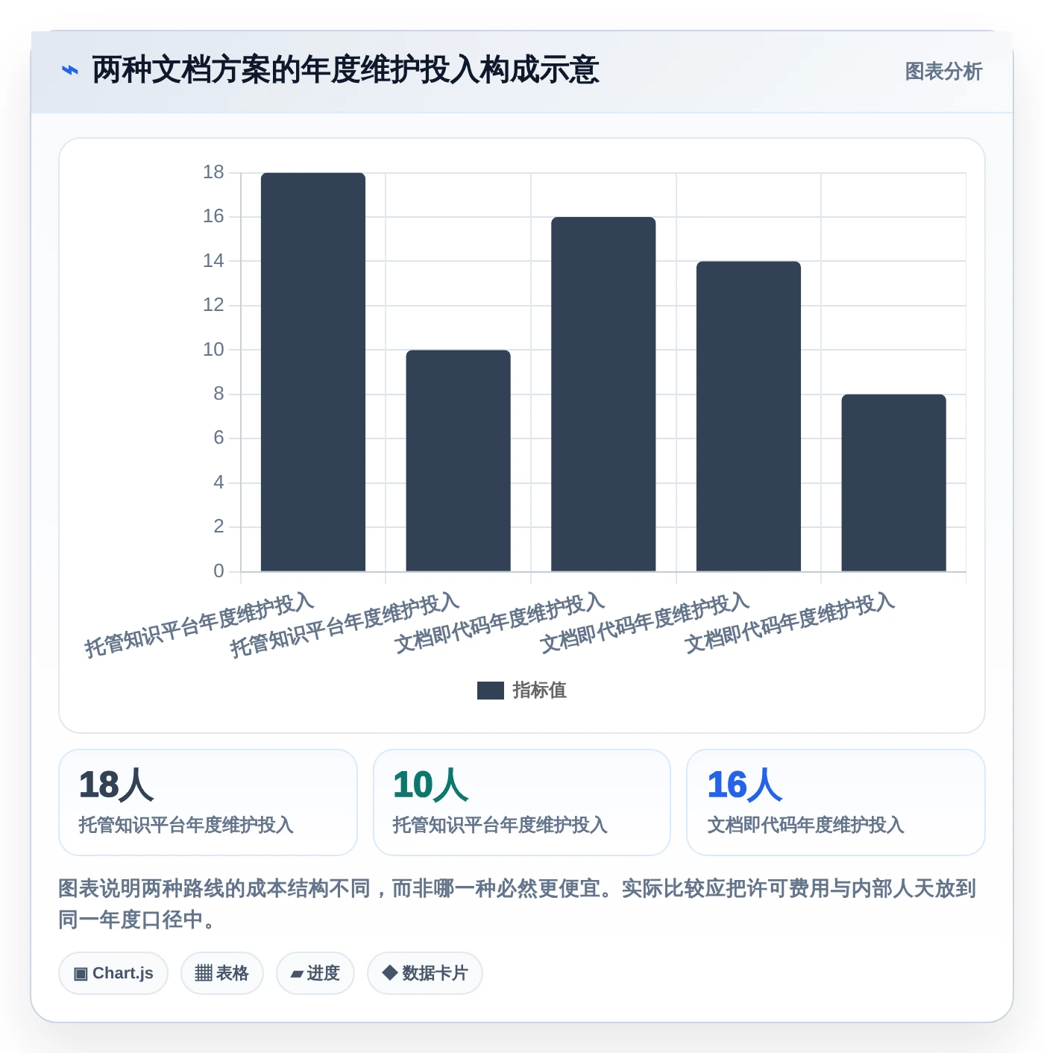This screenshot has width=1044, height=1053.
Task: Click the title 两种文档方案的年度维护投入构成示意
Action: coord(345,71)
